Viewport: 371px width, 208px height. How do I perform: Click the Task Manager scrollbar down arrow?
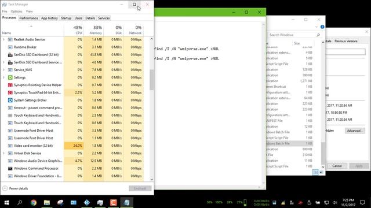152,180
